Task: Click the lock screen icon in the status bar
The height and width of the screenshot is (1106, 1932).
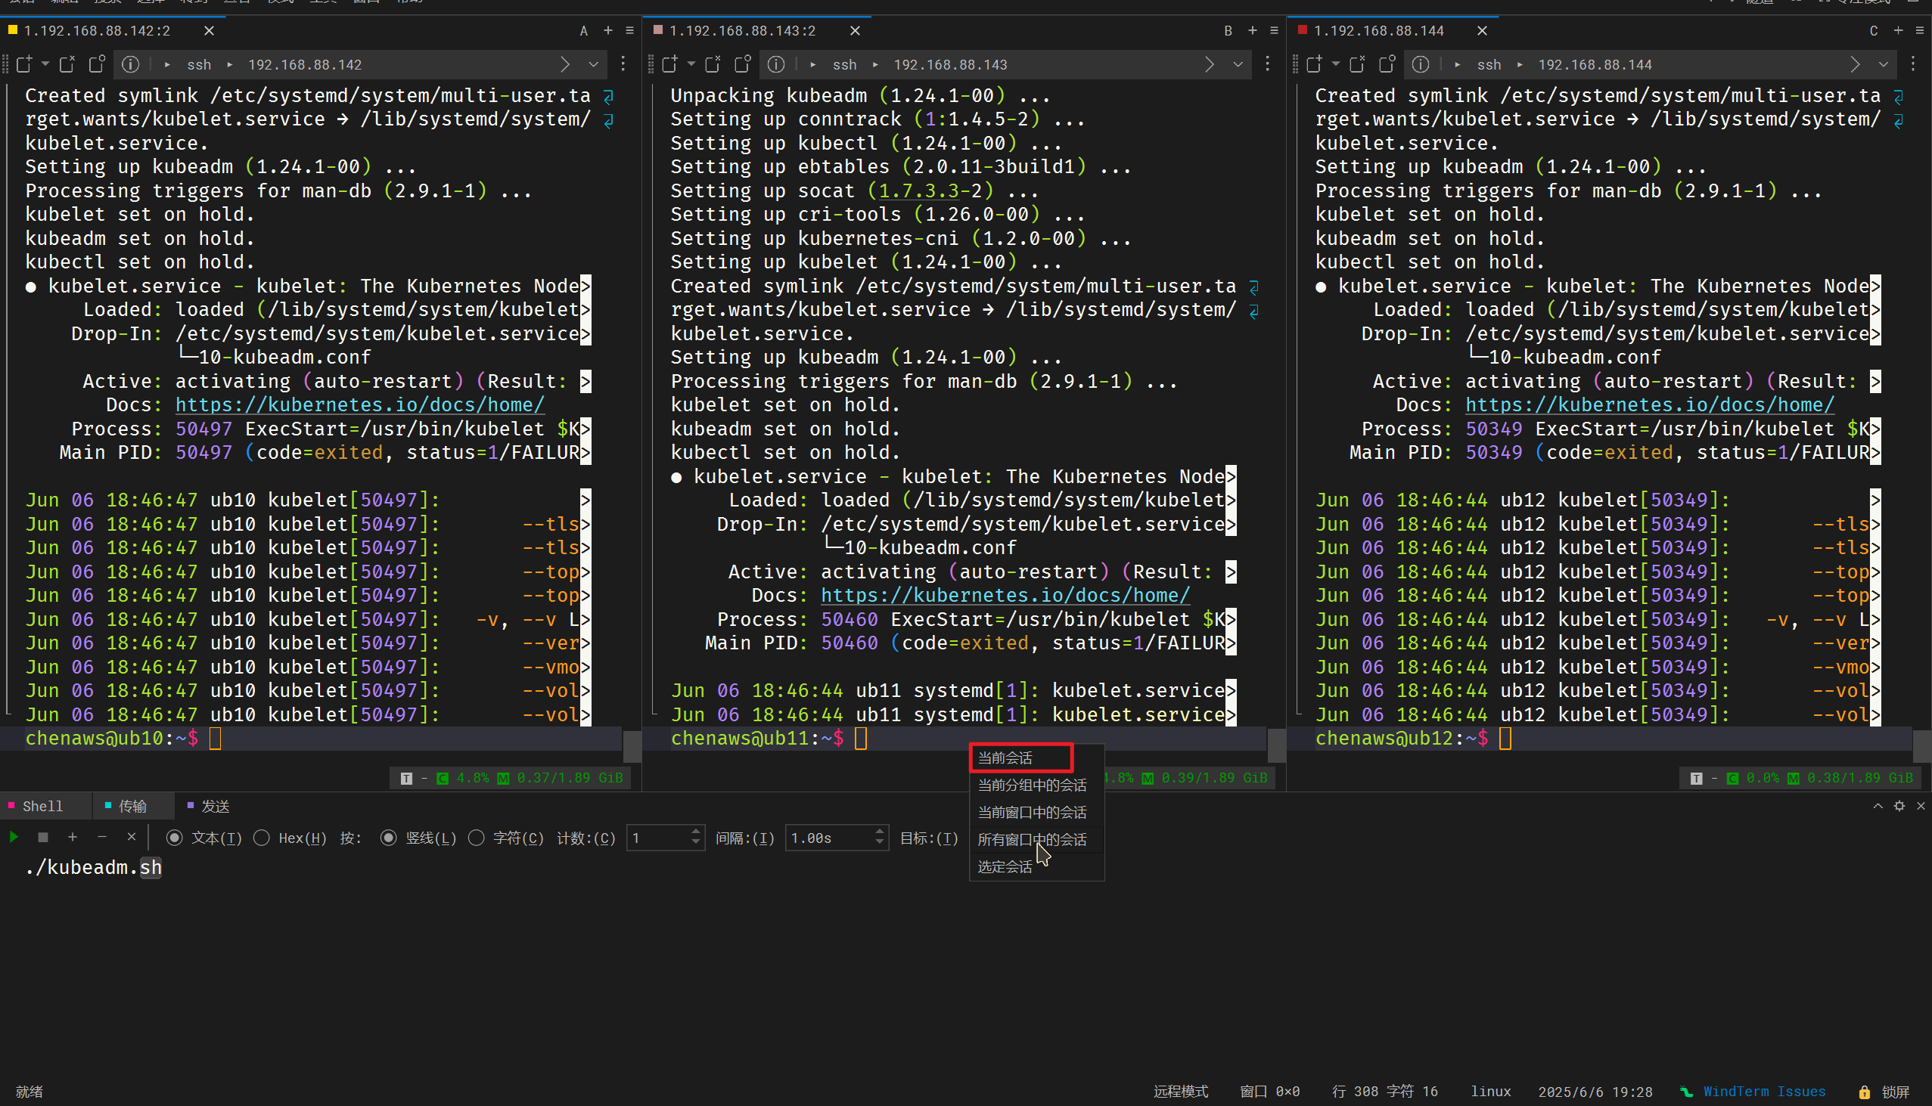Action: coord(1865,1092)
